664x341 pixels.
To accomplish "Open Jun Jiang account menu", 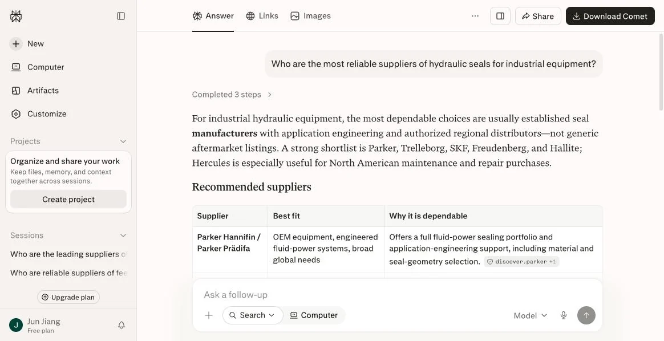I will [x=35, y=326].
